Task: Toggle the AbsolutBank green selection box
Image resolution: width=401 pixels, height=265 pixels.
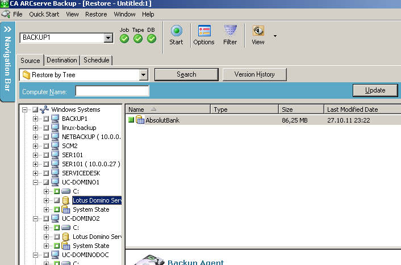Action: click(131, 120)
